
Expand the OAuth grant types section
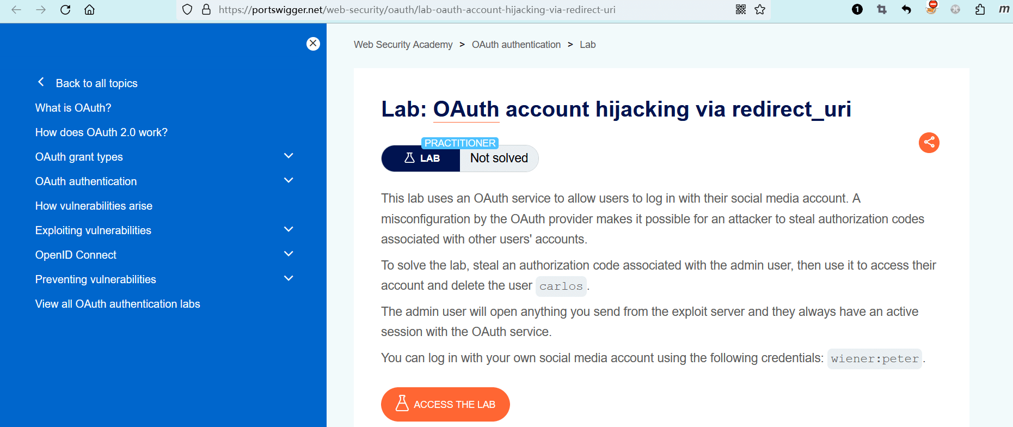tap(288, 156)
